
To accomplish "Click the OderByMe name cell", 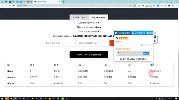I will point(83,71).
